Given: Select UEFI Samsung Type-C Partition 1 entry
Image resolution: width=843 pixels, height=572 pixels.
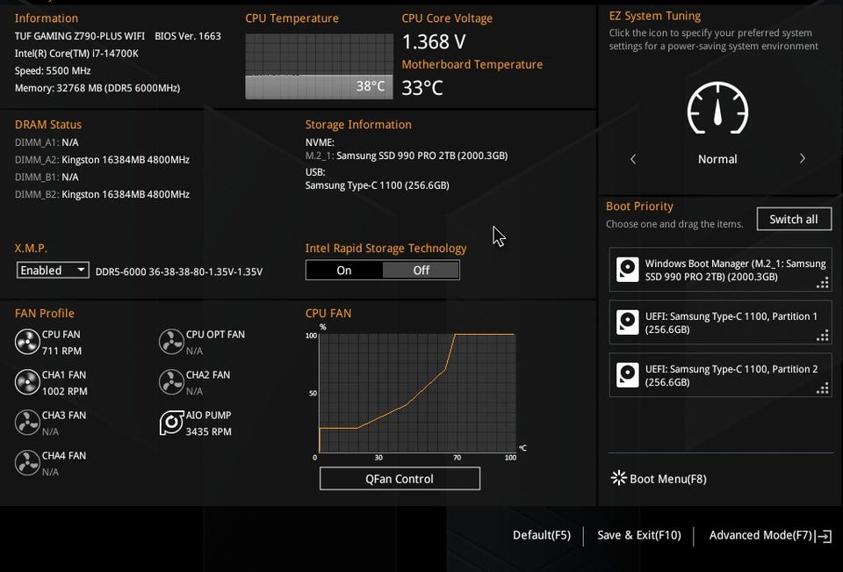Looking at the screenshot, I should tap(720, 322).
